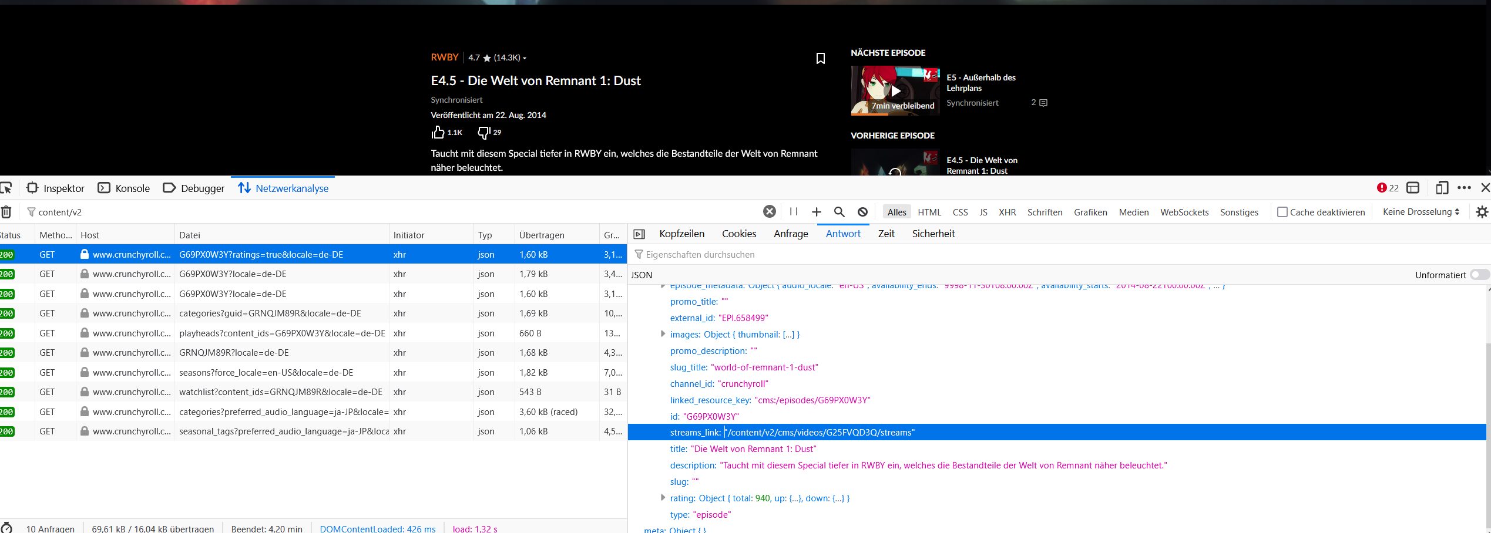The image size is (1491, 533).
Task: Like the episode with thumbs up
Action: click(438, 132)
